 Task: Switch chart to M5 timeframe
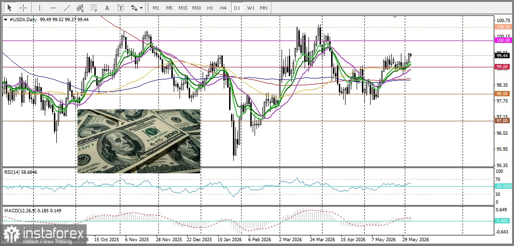coord(169,8)
